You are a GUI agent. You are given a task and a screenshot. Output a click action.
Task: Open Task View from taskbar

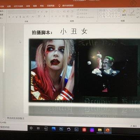coord(38,128)
